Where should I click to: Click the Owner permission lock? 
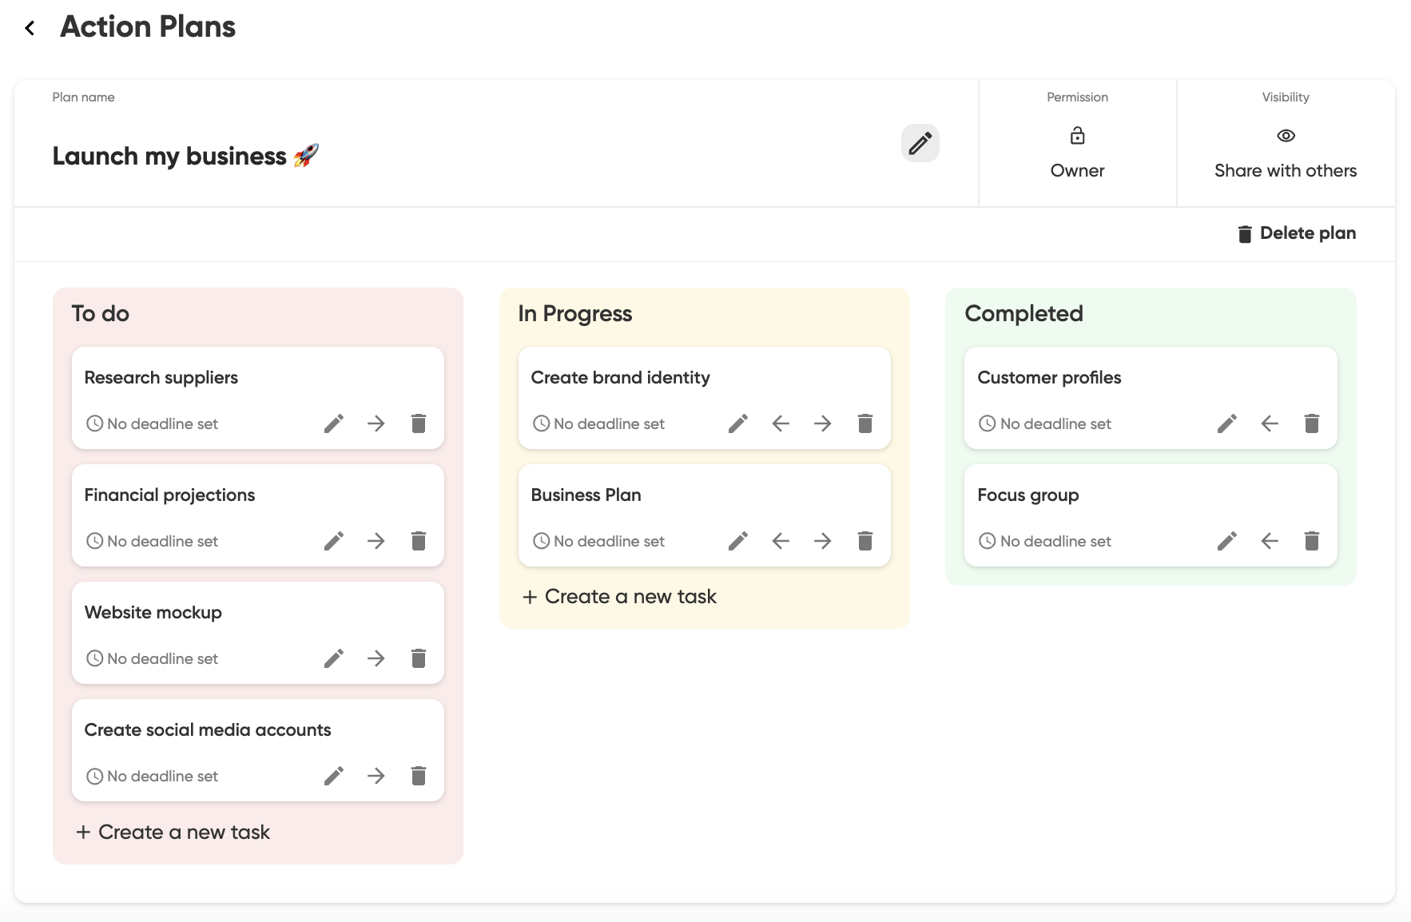1077,137
